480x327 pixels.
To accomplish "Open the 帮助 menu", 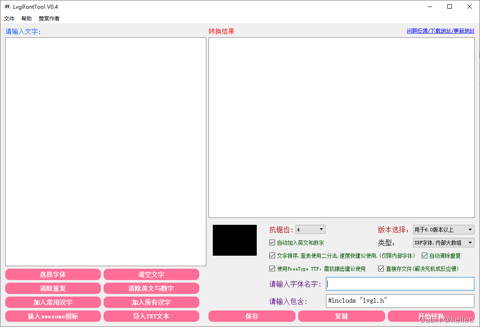I will [x=27, y=18].
